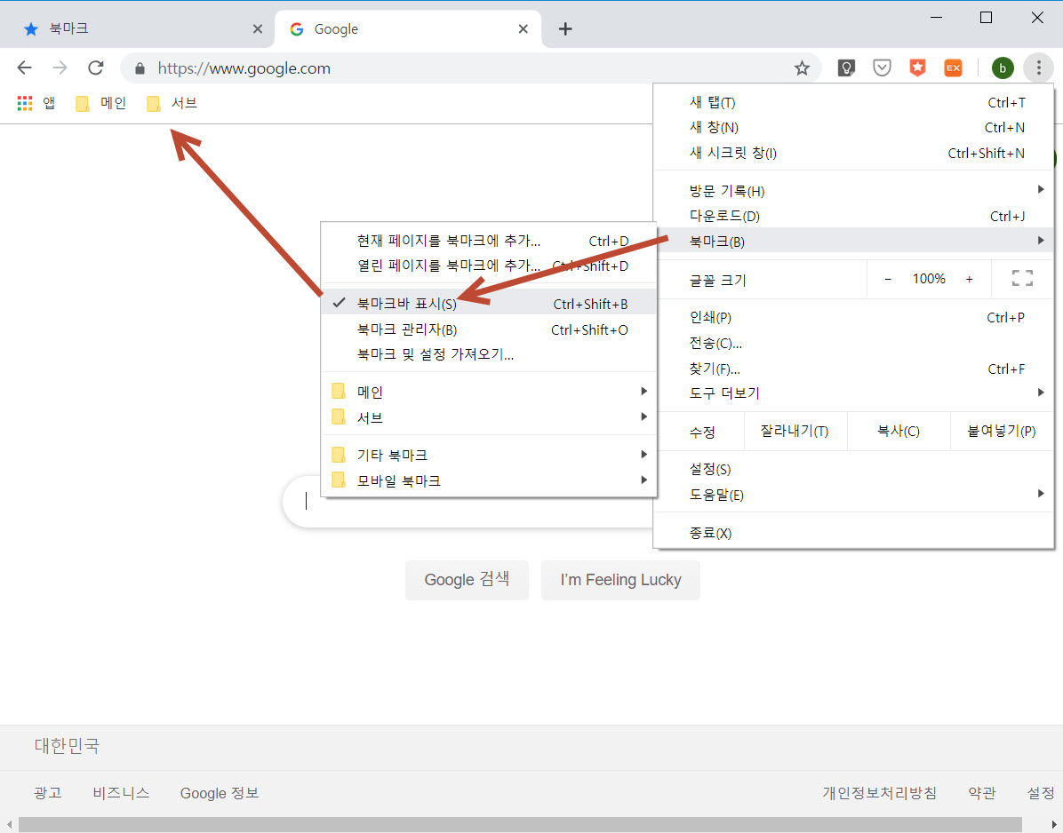Open the 메인 folder on the bookmarks bar

click(100, 103)
